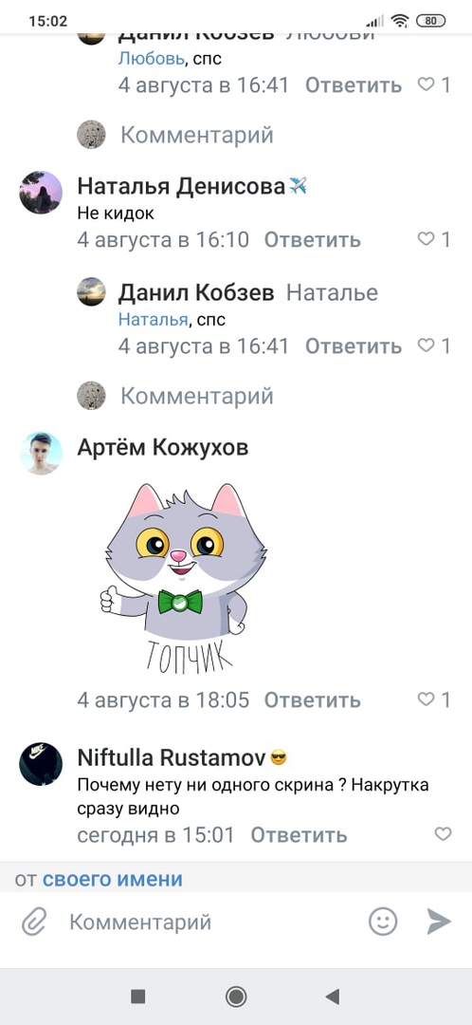The width and height of the screenshot is (472, 1025).
Task: Like Наталья Денисова's 'Не кидок' comment
Action: tap(434, 239)
